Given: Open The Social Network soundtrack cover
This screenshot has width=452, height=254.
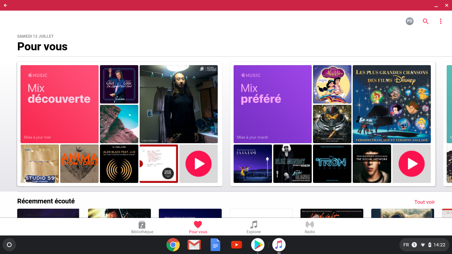Looking at the screenshot, I should tap(372, 164).
